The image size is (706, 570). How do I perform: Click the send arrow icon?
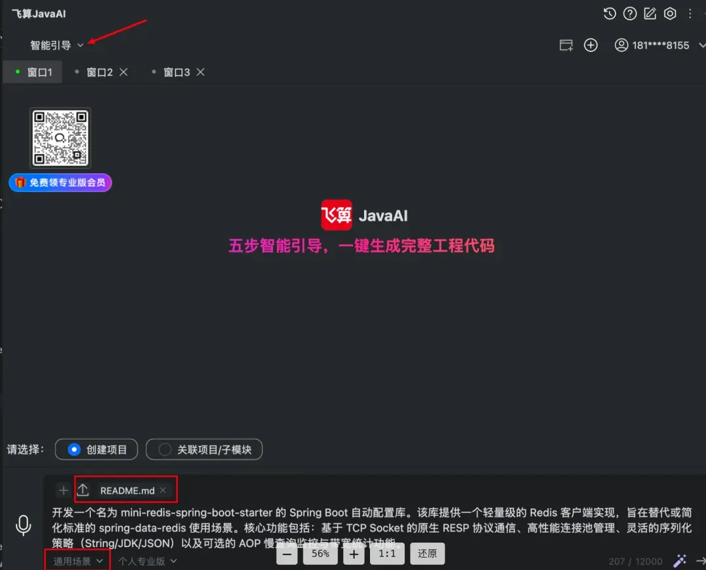point(701,561)
